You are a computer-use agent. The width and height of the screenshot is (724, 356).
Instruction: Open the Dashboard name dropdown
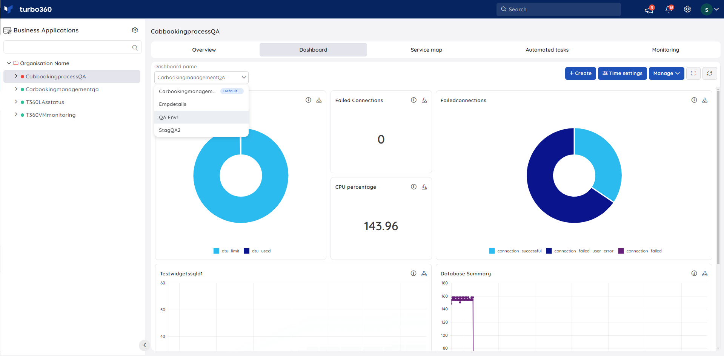(201, 77)
